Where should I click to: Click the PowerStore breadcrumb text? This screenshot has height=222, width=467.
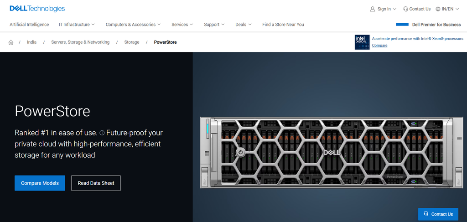click(165, 42)
